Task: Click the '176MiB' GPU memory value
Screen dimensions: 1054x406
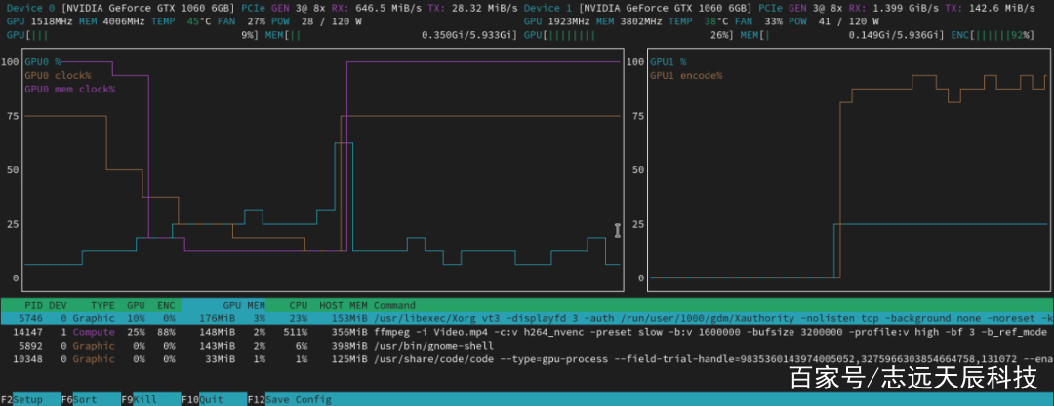Action: (217, 318)
